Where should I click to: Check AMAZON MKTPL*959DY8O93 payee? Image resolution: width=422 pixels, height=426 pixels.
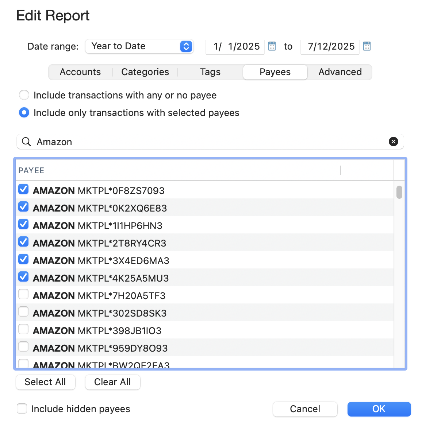click(x=24, y=347)
